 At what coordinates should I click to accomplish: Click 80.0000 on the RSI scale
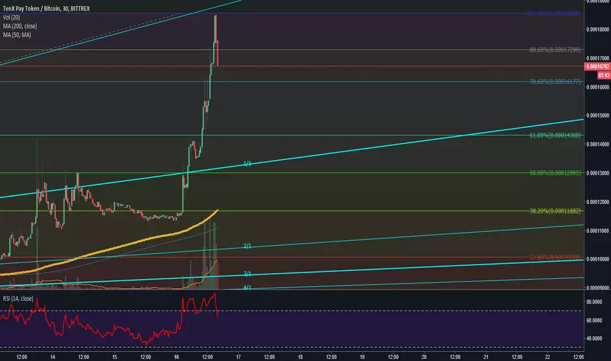point(594,302)
